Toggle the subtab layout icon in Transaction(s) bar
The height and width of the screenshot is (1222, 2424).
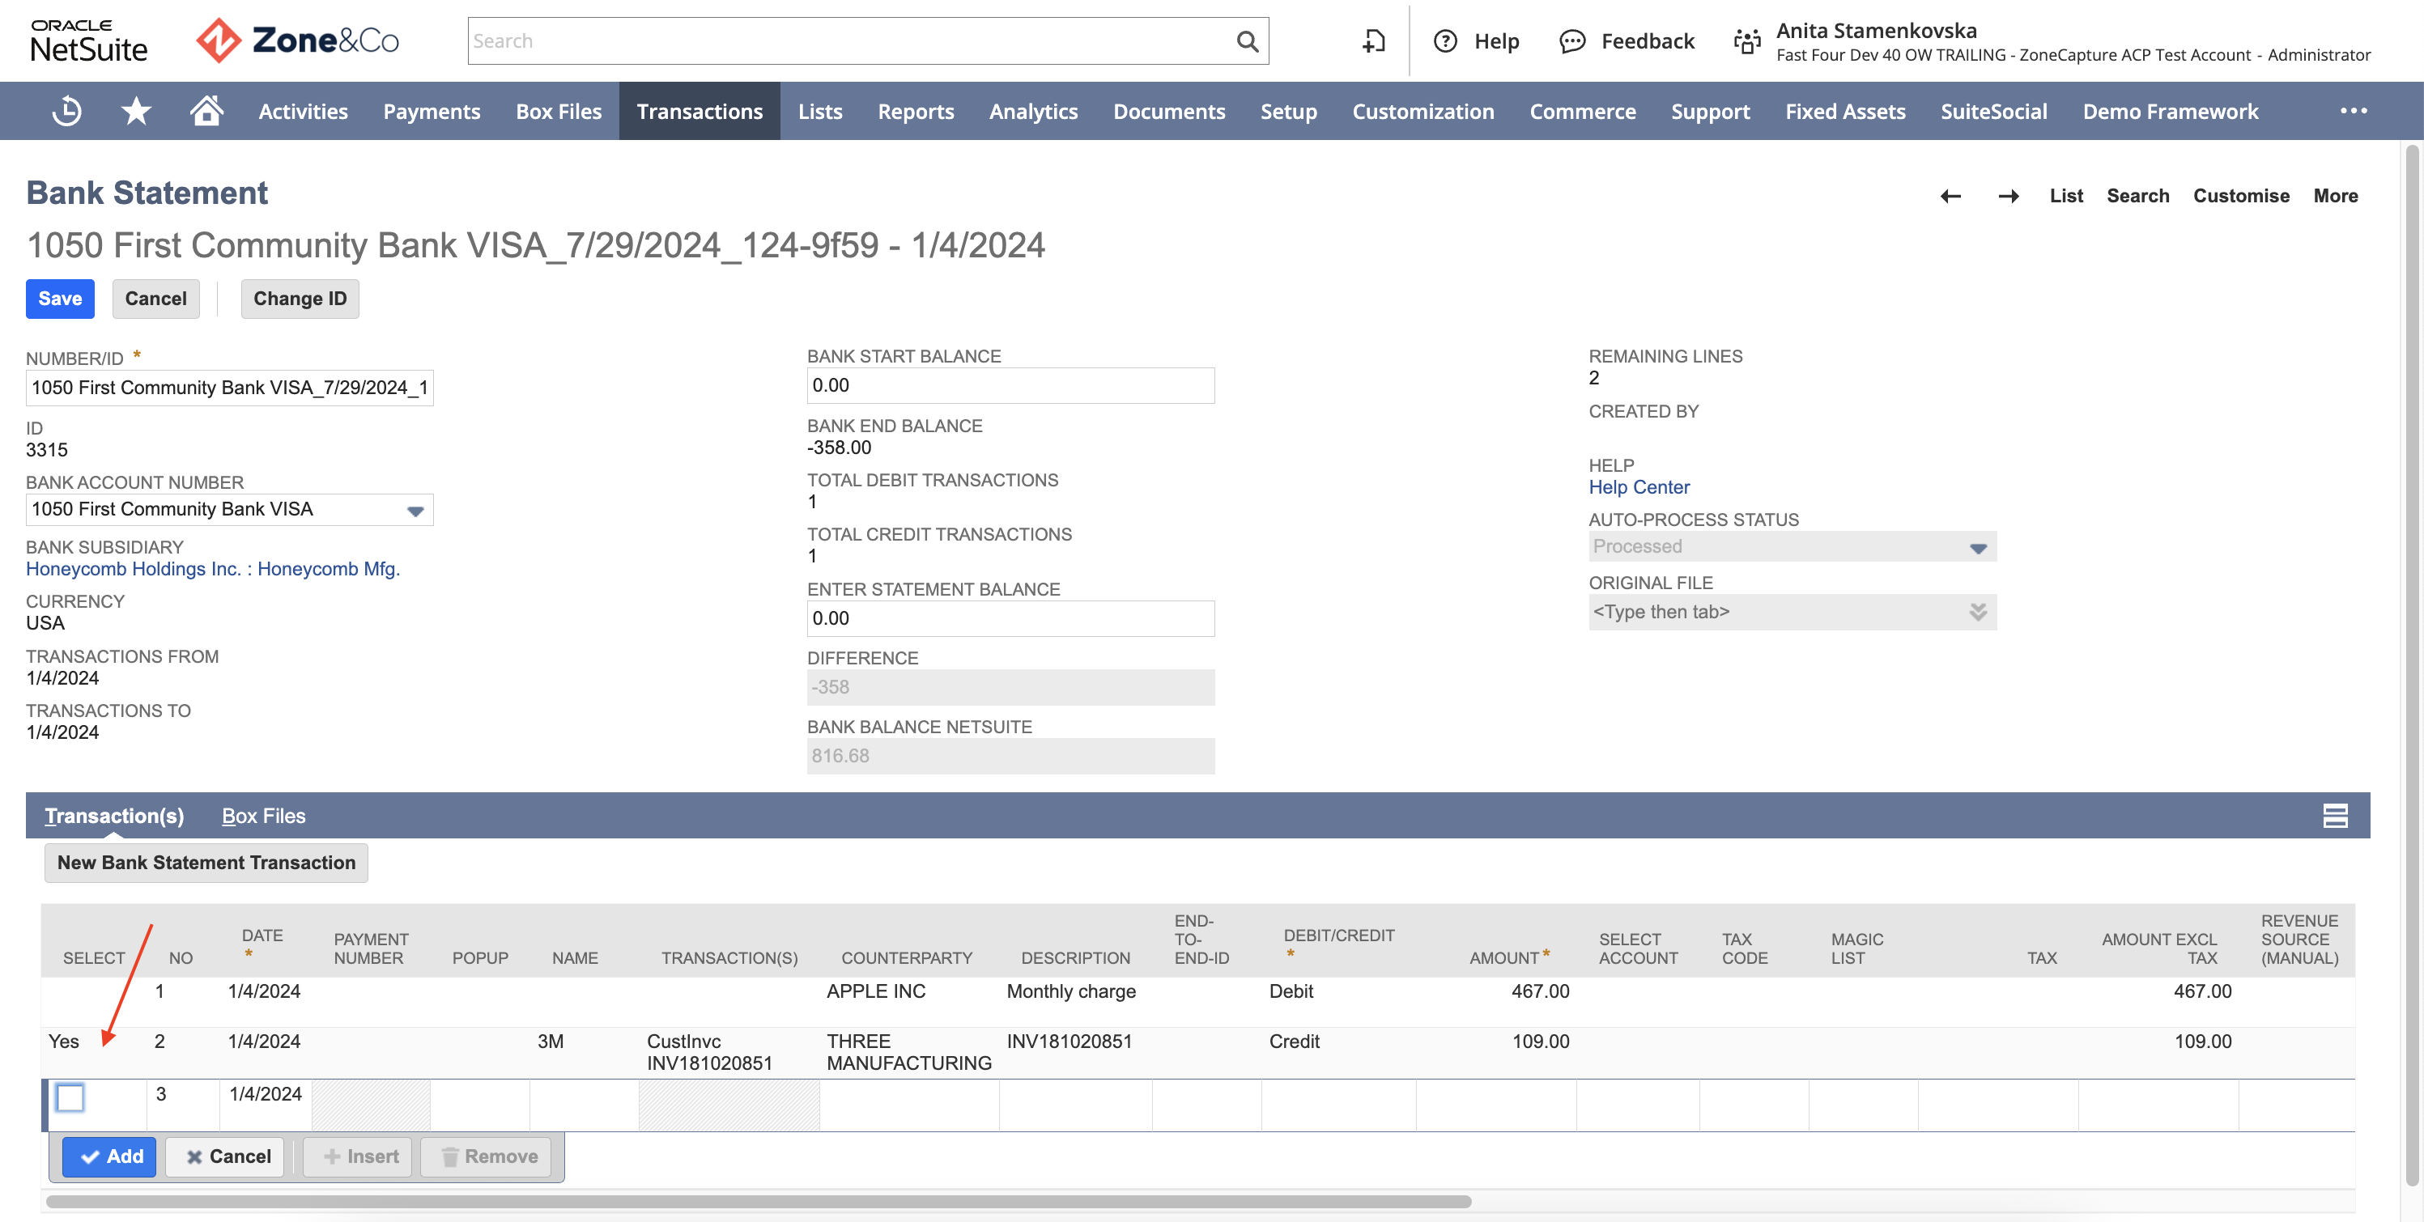click(2335, 816)
